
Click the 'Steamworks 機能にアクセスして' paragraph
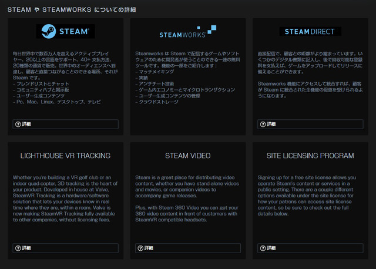coord(310,90)
